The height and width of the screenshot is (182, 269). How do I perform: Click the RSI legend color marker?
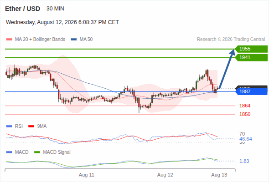click(x=9, y=126)
